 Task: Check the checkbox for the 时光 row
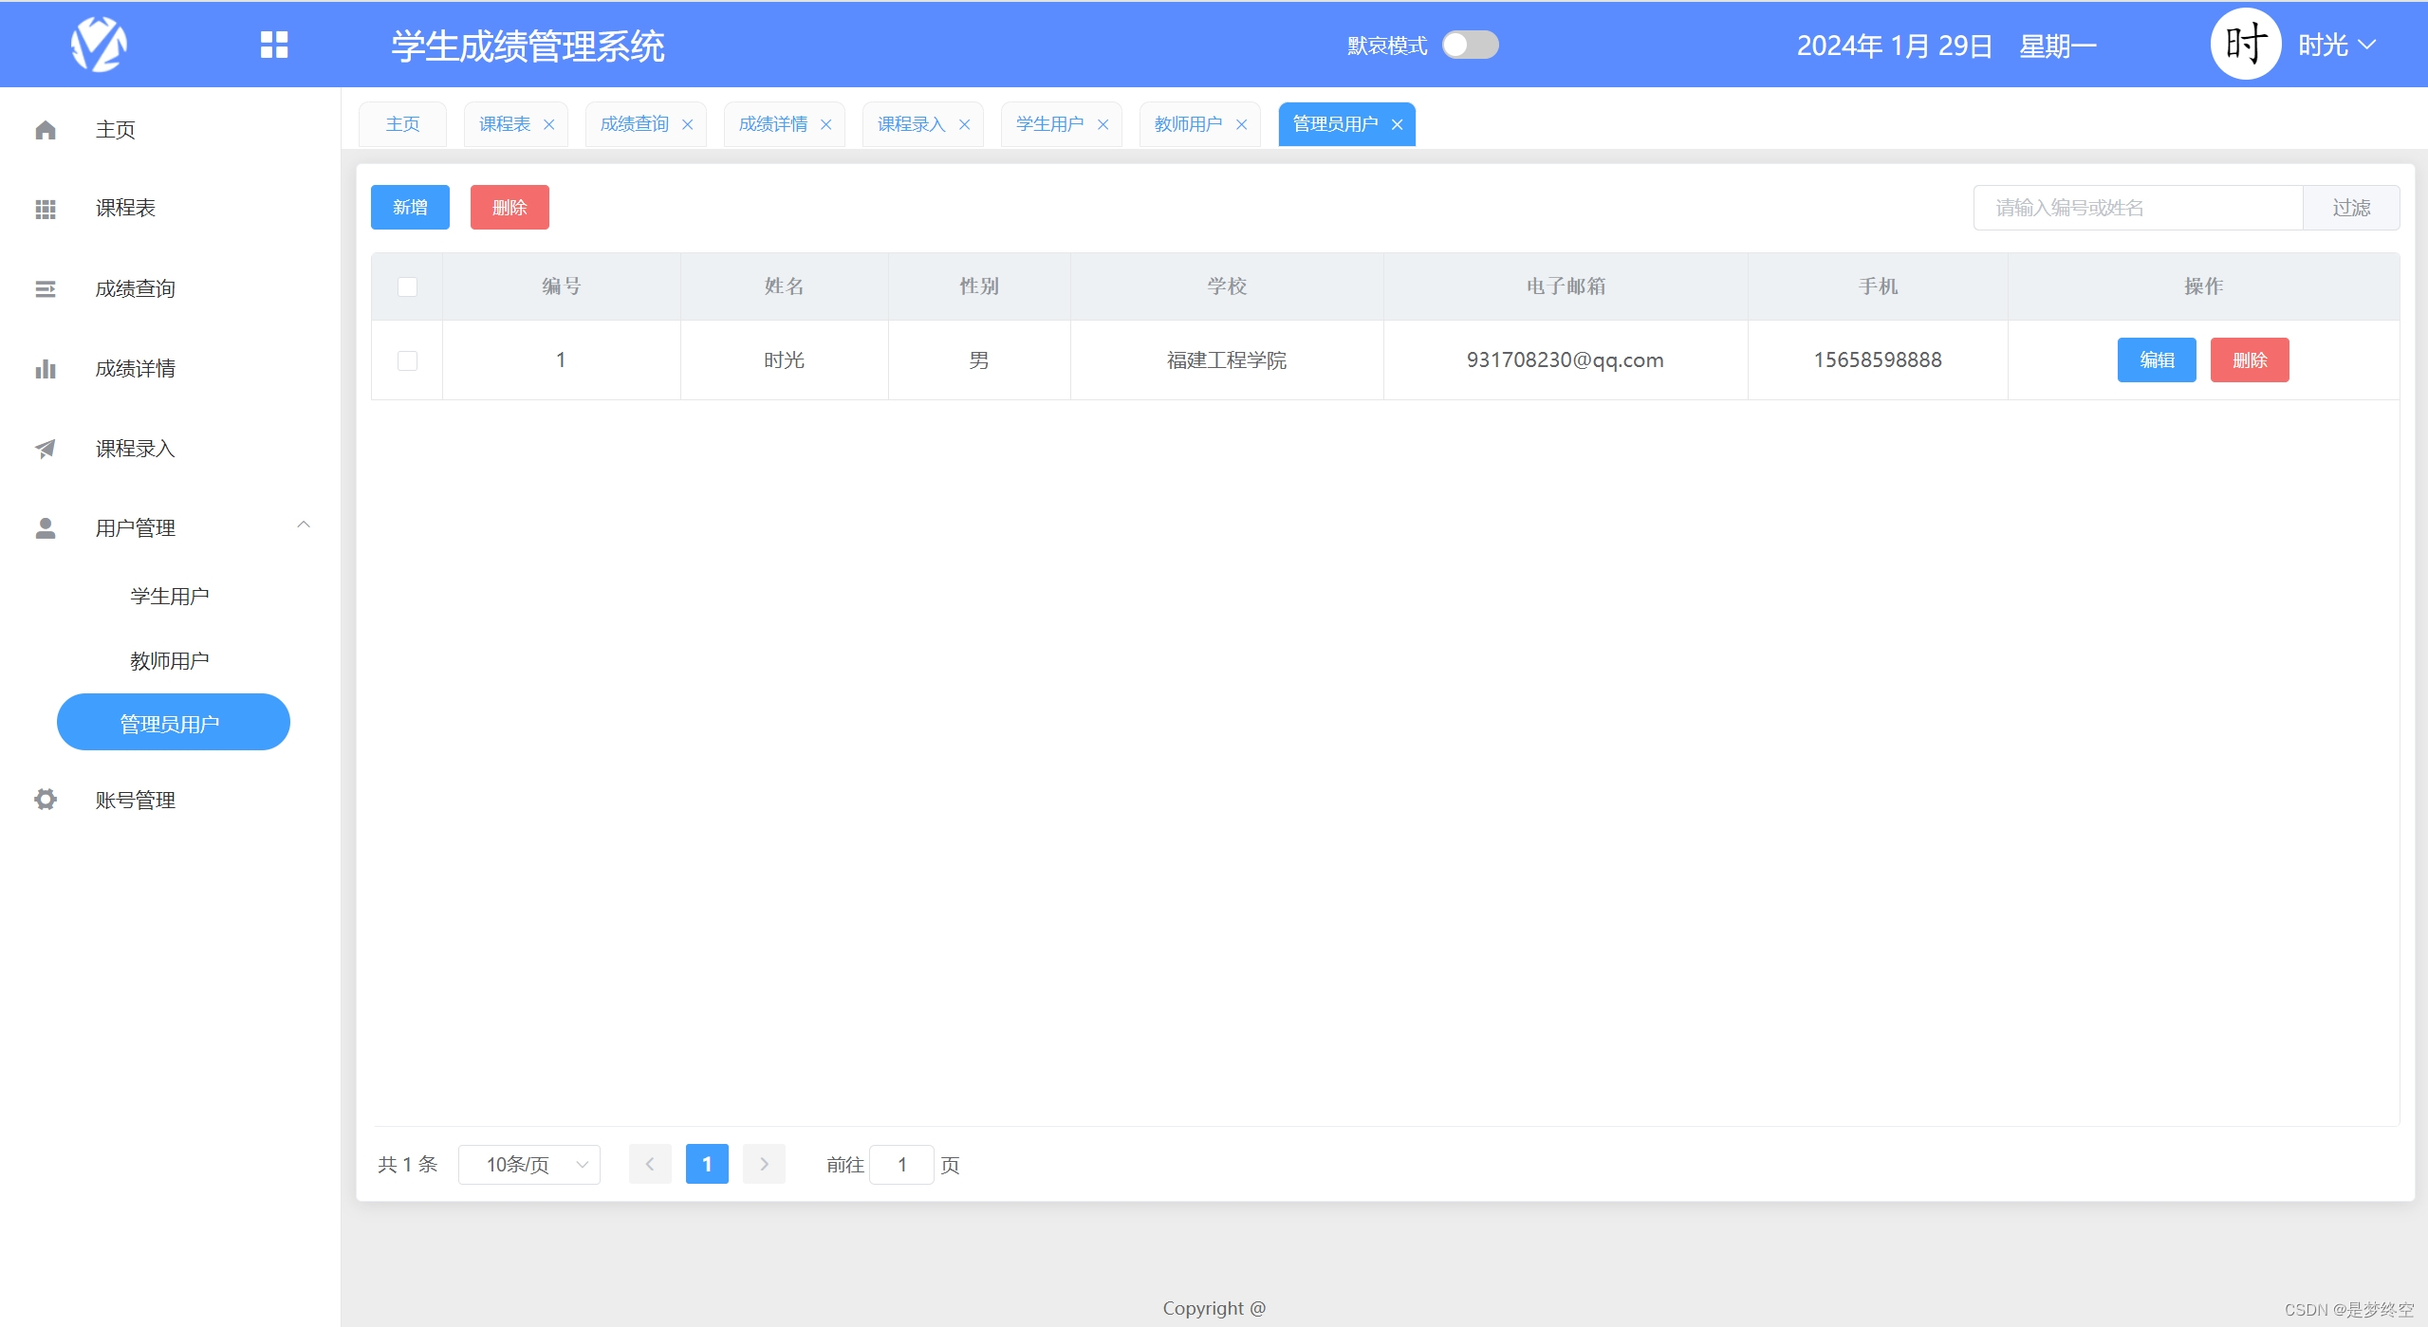point(407,360)
